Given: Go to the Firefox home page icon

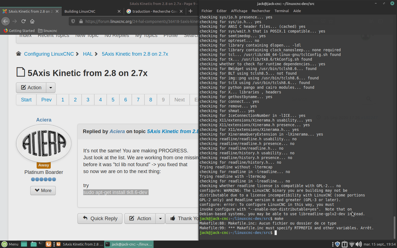Looking at the screenshot, I should click(32, 21).
